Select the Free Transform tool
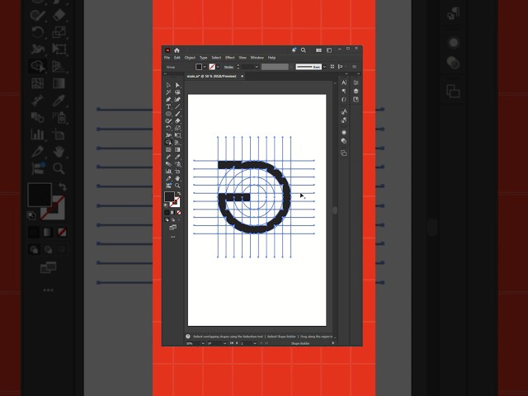Viewport: 528px width, 396px height. [x=177, y=135]
